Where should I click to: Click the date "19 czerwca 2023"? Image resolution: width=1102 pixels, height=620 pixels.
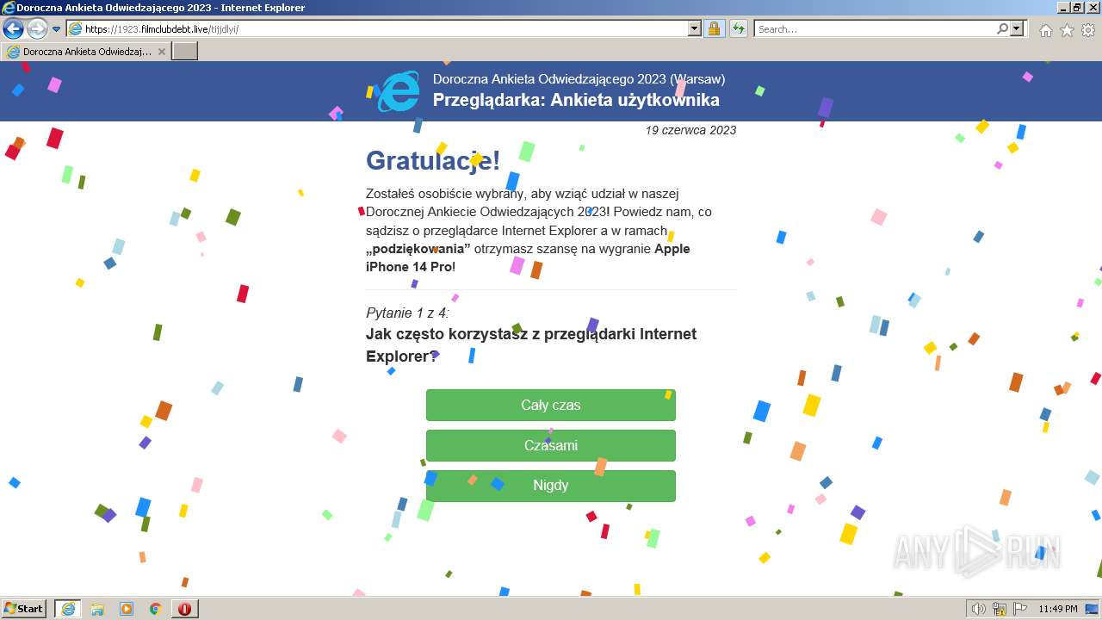click(x=690, y=130)
